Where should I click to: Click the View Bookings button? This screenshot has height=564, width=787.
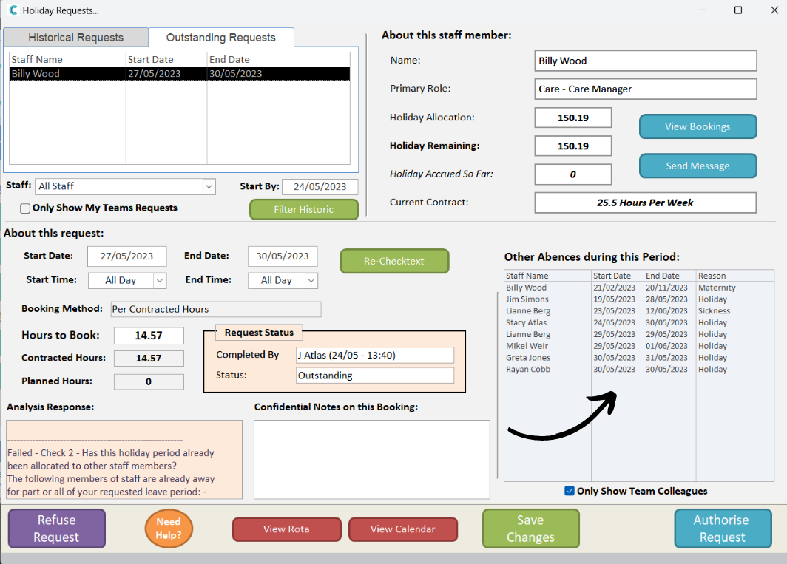pos(698,126)
